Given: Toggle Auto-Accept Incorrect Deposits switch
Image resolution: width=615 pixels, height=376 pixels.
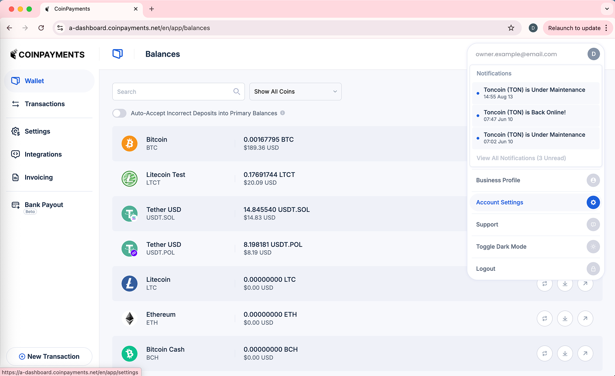Looking at the screenshot, I should 119,113.
